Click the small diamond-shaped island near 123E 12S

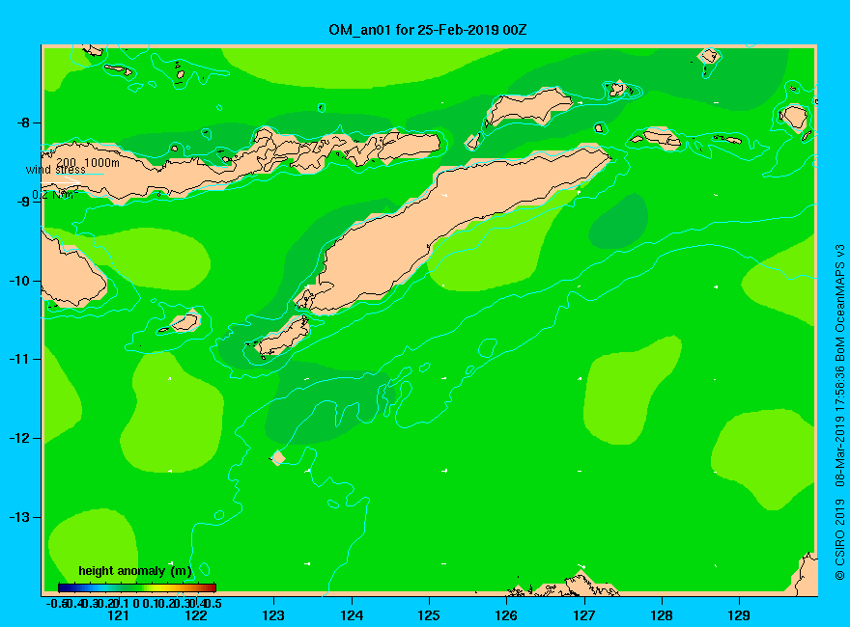278,457
